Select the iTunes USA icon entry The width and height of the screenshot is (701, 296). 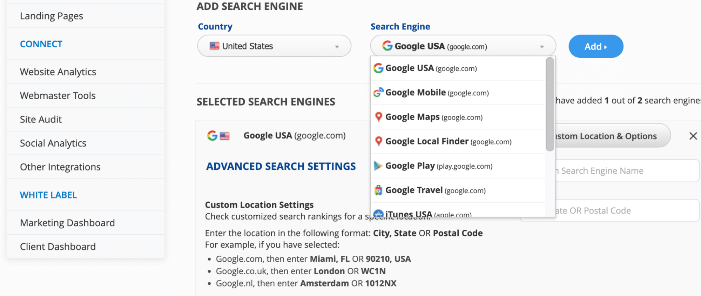tap(378, 214)
